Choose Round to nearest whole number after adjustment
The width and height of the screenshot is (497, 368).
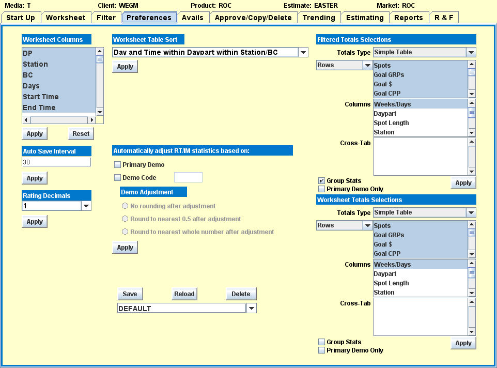pyautogui.click(x=125, y=232)
